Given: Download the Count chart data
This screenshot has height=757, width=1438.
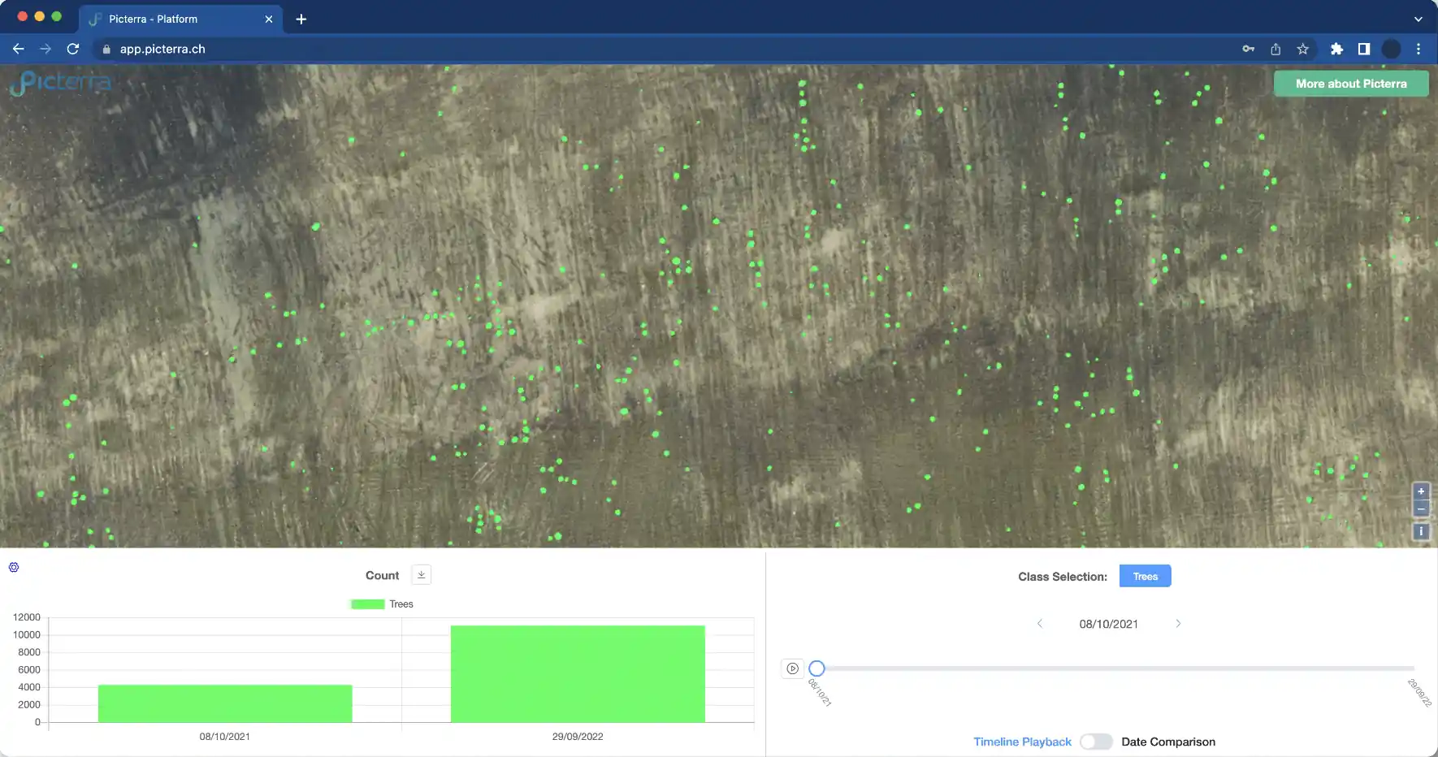Looking at the screenshot, I should (421, 574).
